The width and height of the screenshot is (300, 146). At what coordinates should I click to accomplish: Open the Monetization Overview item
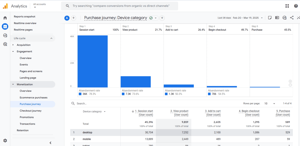click(26, 91)
